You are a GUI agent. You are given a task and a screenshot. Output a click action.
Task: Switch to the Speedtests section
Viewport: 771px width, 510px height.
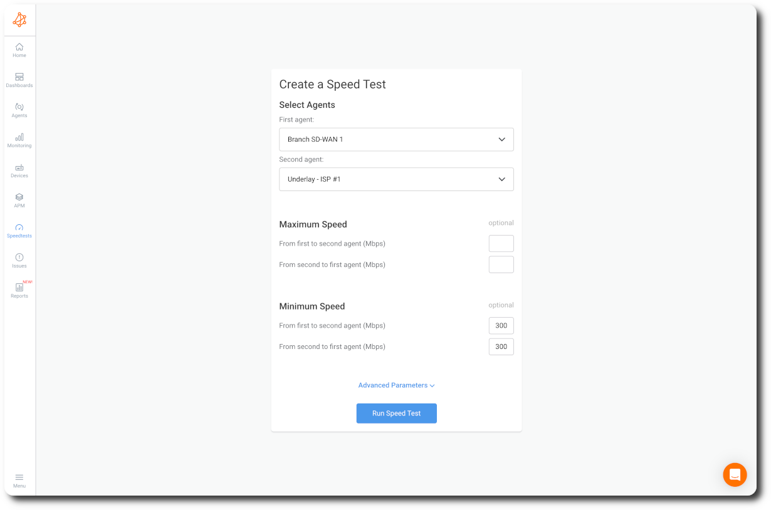tap(19, 231)
